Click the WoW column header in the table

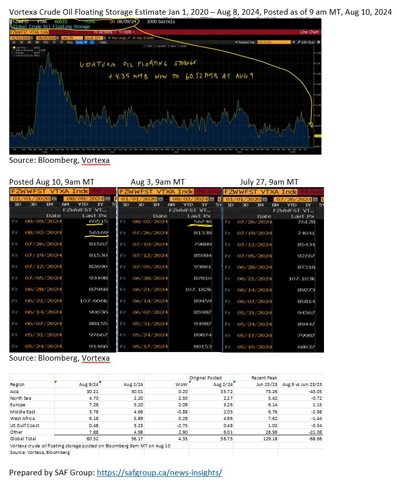[x=182, y=384]
